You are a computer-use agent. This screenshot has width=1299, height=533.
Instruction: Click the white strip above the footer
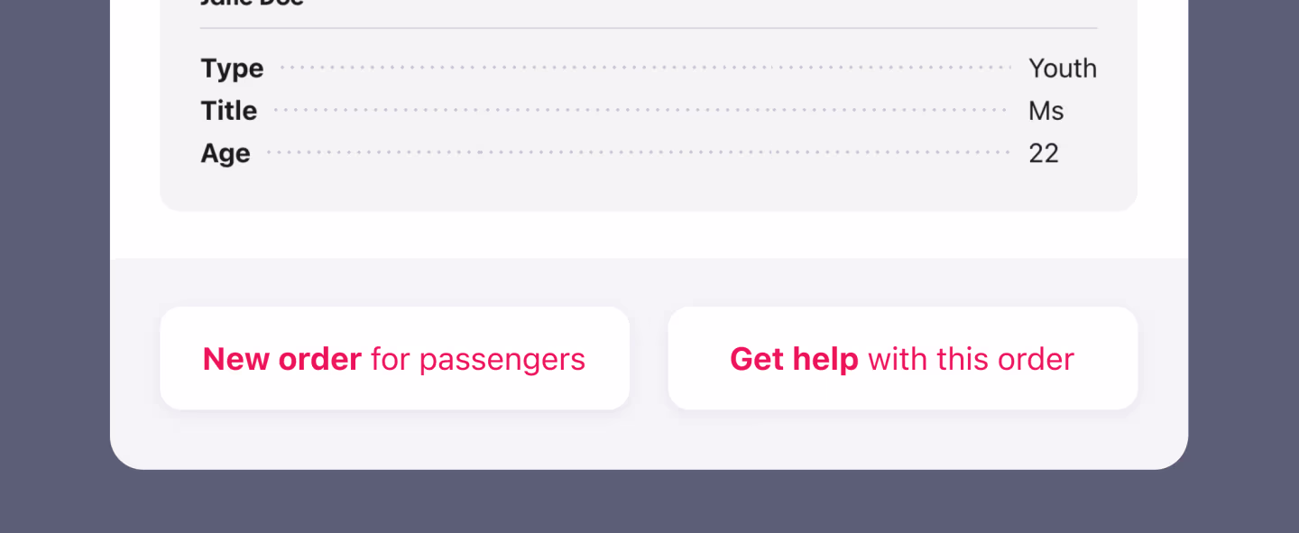[x=649, y=235]
